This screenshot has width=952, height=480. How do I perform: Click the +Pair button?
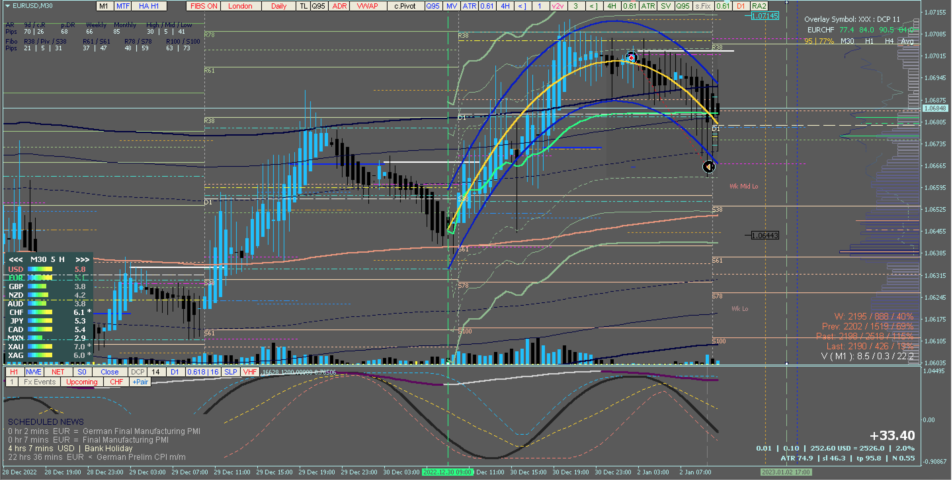[140, 382]
